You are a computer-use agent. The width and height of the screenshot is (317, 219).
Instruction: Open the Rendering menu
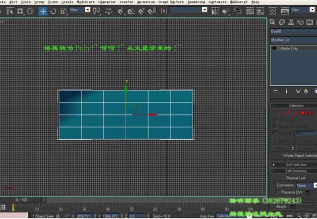197,2
